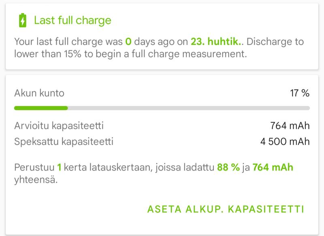Click the "4 500 mAh" design capacity value
The width and height of the screenshot is (324, 236).
click(x=285, y=142)
